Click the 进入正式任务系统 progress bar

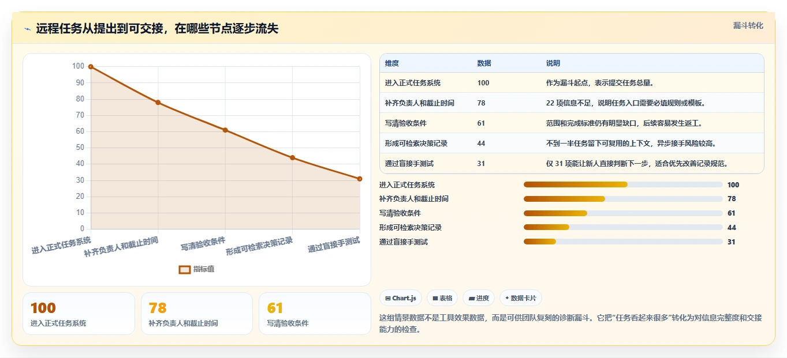623,184
